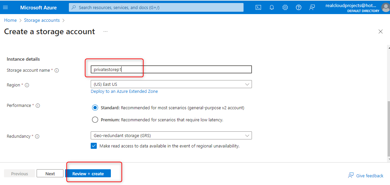Click the info icon beside Redundancy

37,136
